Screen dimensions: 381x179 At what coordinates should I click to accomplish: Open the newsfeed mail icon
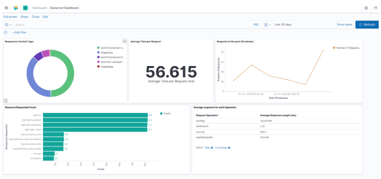376,8
